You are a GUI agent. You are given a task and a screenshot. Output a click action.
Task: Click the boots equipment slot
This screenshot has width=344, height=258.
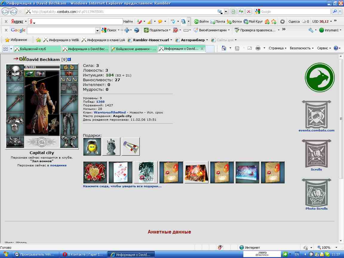pos(69,142)
